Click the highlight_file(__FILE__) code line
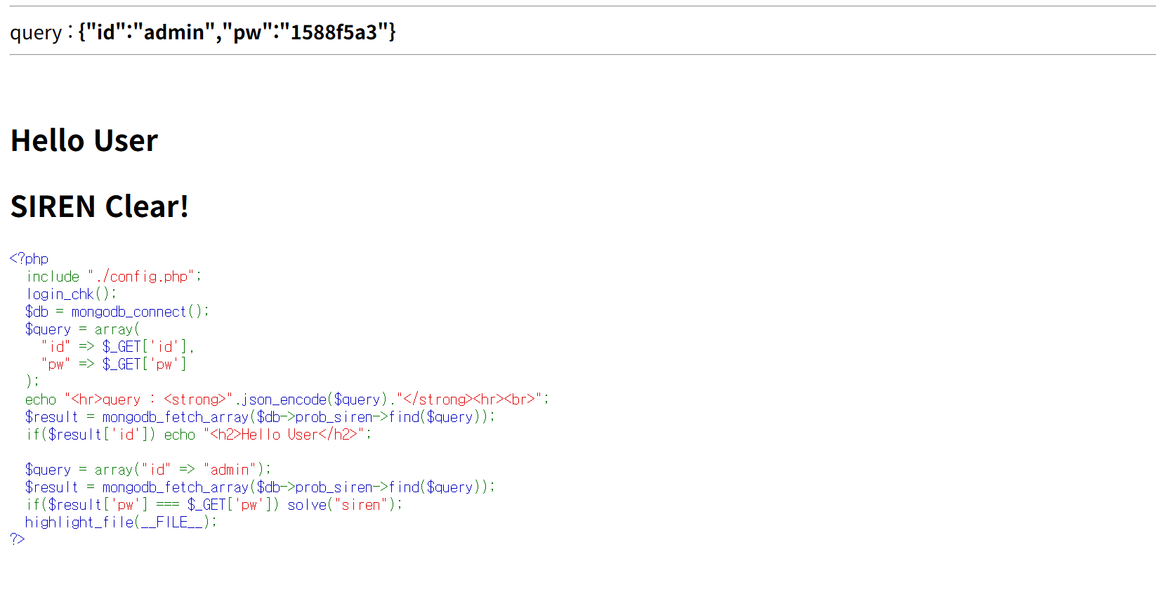 (121, 522)
